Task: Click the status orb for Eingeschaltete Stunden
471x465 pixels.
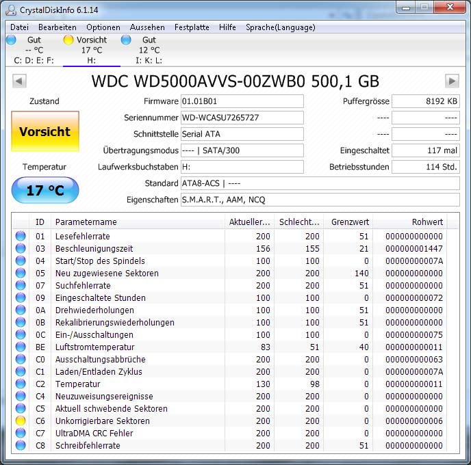Action: coord(21,297)
